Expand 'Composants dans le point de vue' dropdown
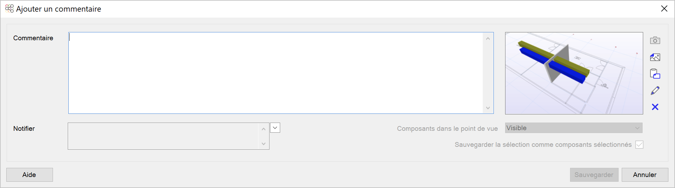The height and width of the screenshot is (188, 675). (x=574, y=128)
